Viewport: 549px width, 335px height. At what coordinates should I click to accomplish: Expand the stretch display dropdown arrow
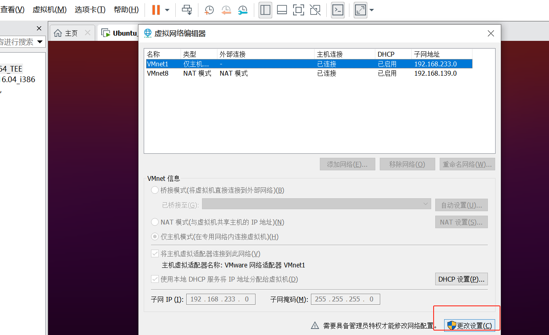(371, 10)
